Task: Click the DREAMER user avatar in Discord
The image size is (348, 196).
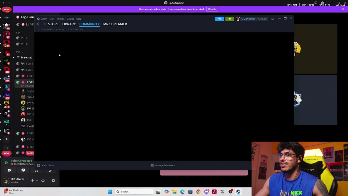Action: point(6,180)
